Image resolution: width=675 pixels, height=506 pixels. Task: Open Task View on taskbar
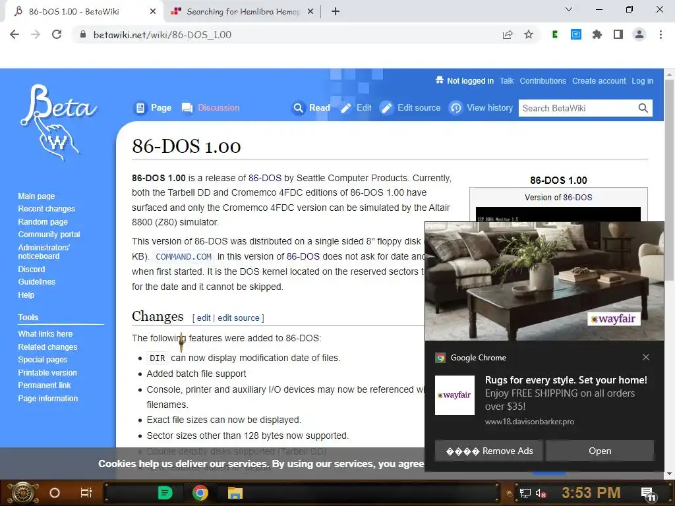[86, 493]
